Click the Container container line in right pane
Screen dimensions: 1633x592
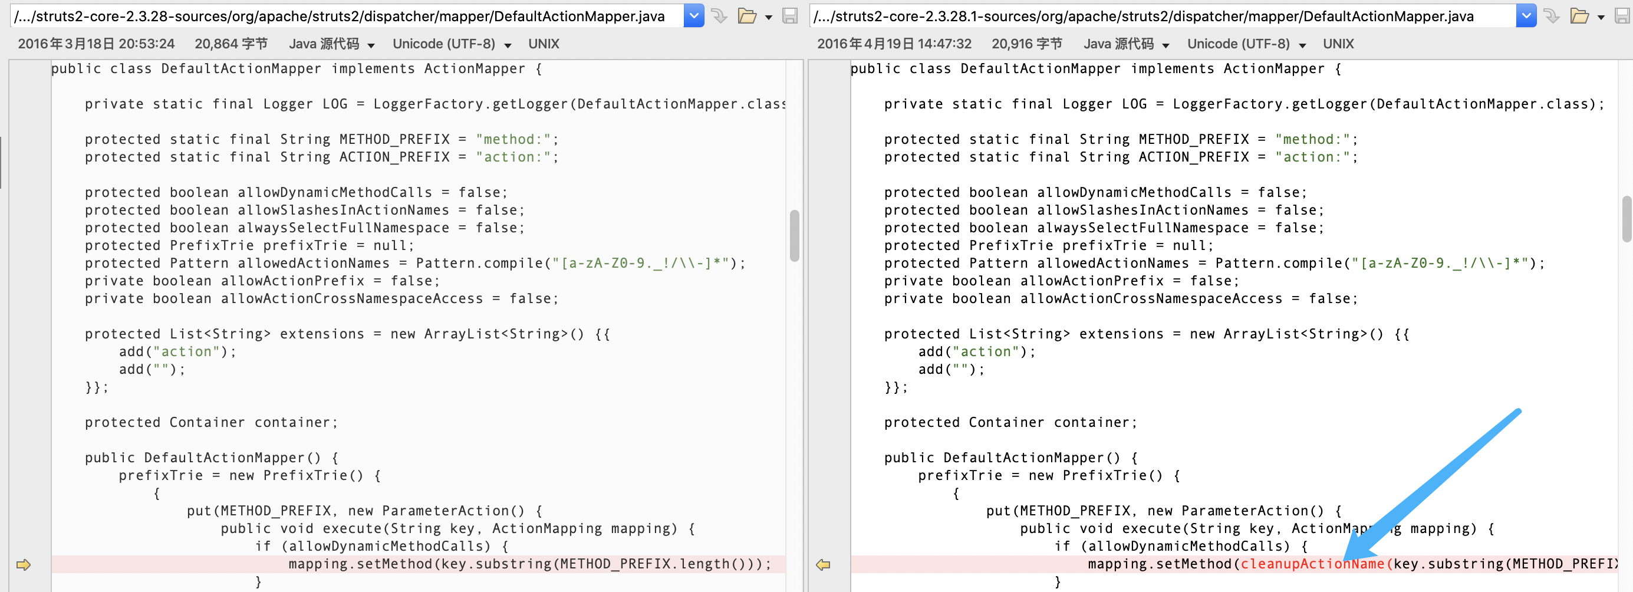pyautogui.click(x=1011, y=423)
